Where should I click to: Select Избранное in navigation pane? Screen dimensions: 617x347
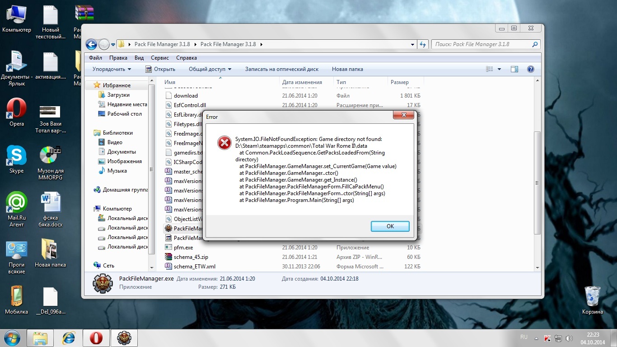(x=117, y=85)
